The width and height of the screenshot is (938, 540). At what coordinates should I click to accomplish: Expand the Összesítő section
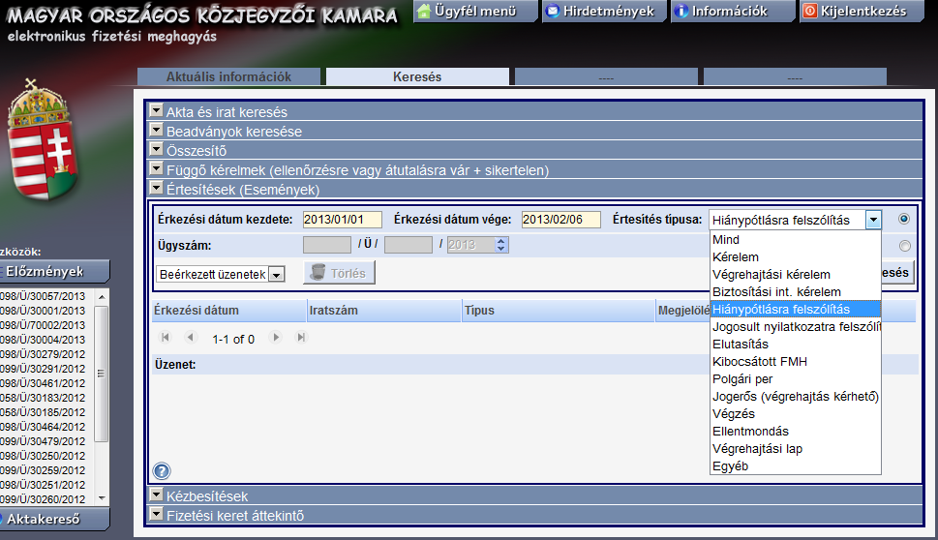(x=156, y=149)
